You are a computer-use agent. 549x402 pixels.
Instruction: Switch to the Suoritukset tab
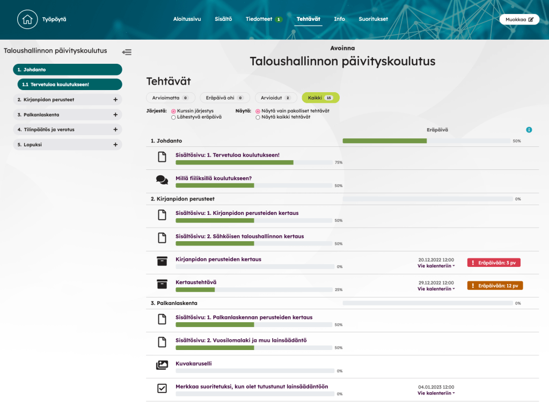coord(373,19)
